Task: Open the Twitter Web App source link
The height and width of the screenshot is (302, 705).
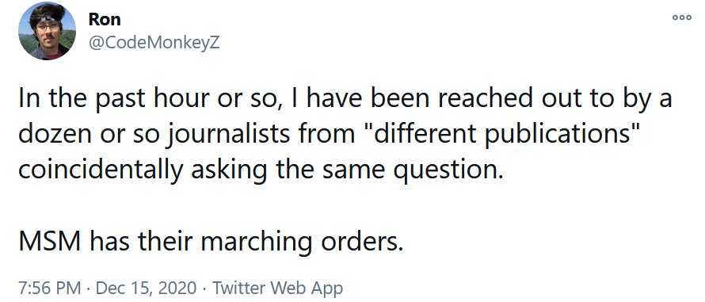Action: coord(277,288)
